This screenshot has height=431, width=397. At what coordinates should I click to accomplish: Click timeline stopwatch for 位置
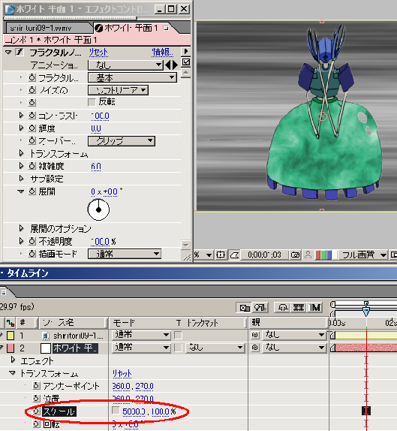[36, 398]
